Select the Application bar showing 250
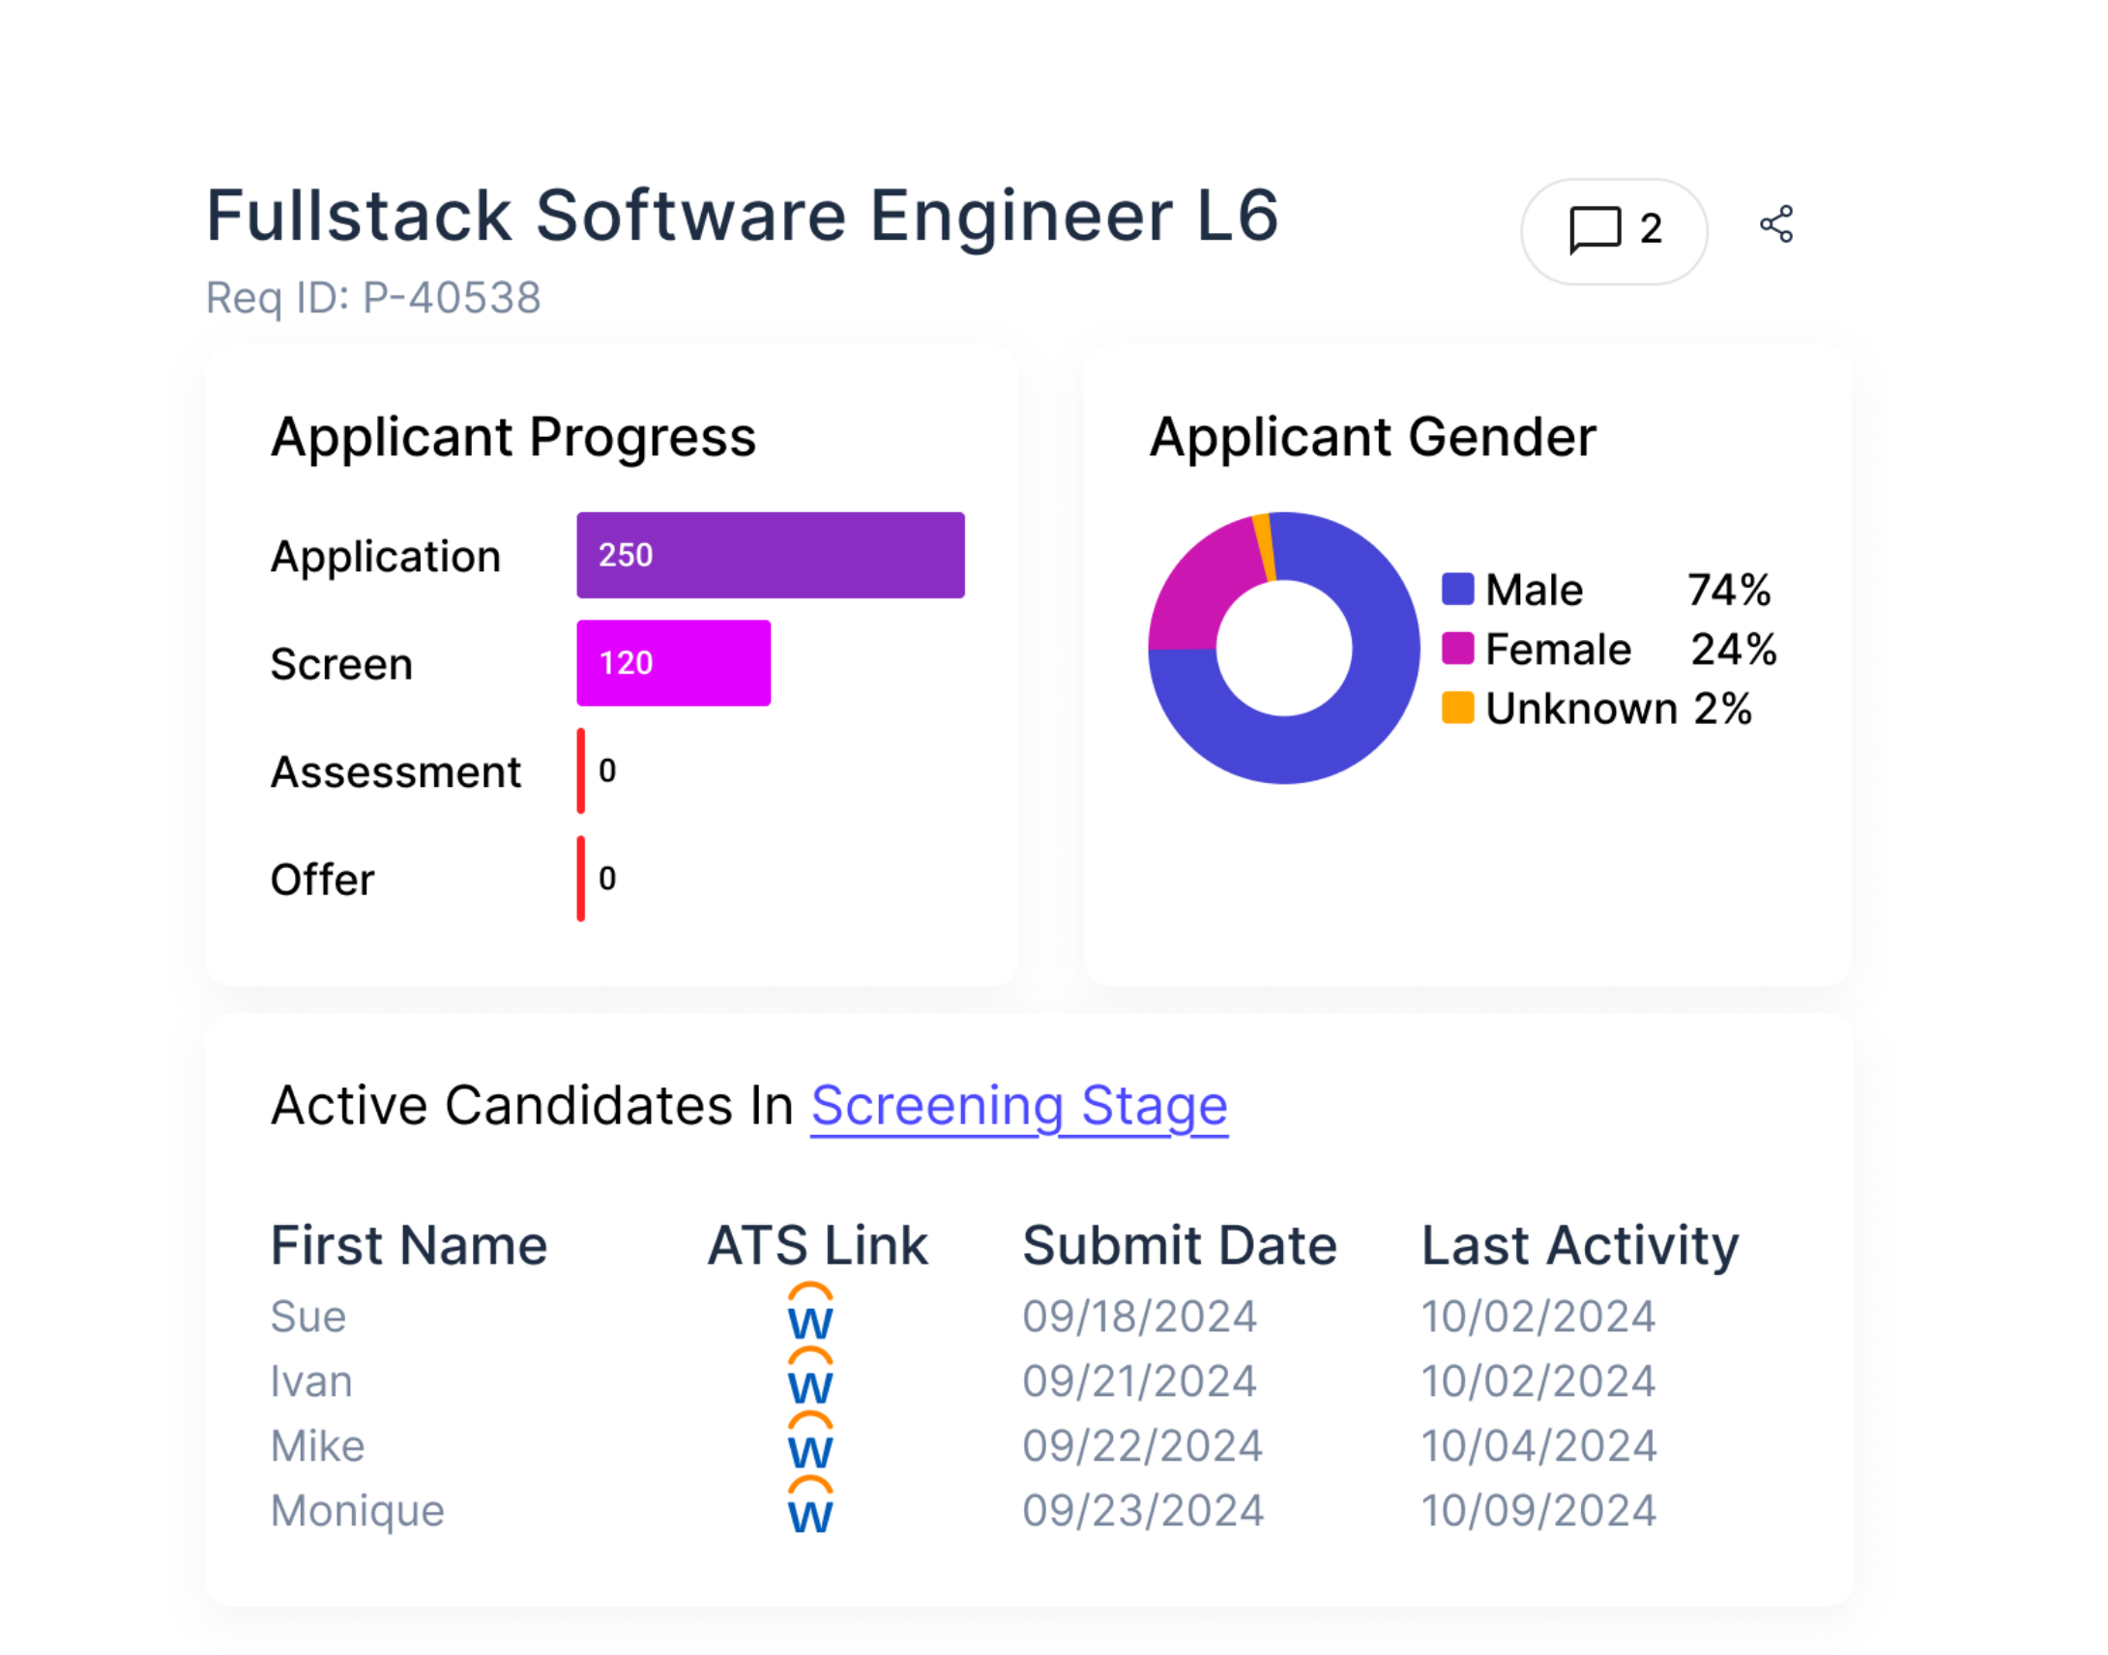 [x=770, y=554]
